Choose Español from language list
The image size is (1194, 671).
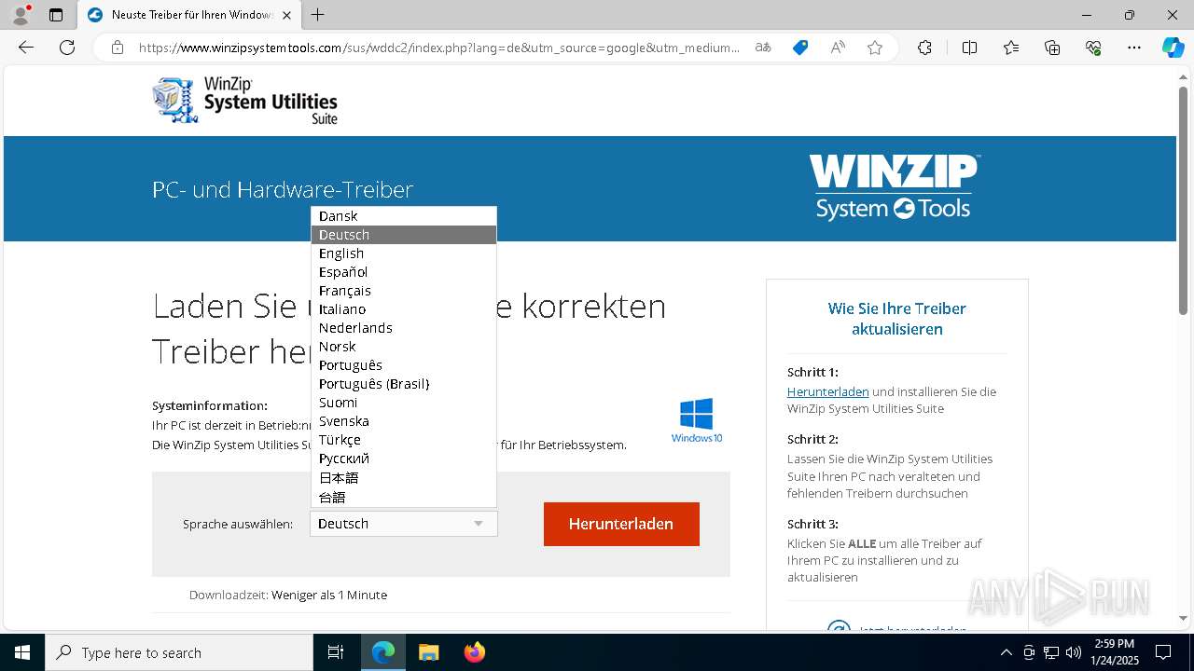pyautogui.click(x=403, y=272)
